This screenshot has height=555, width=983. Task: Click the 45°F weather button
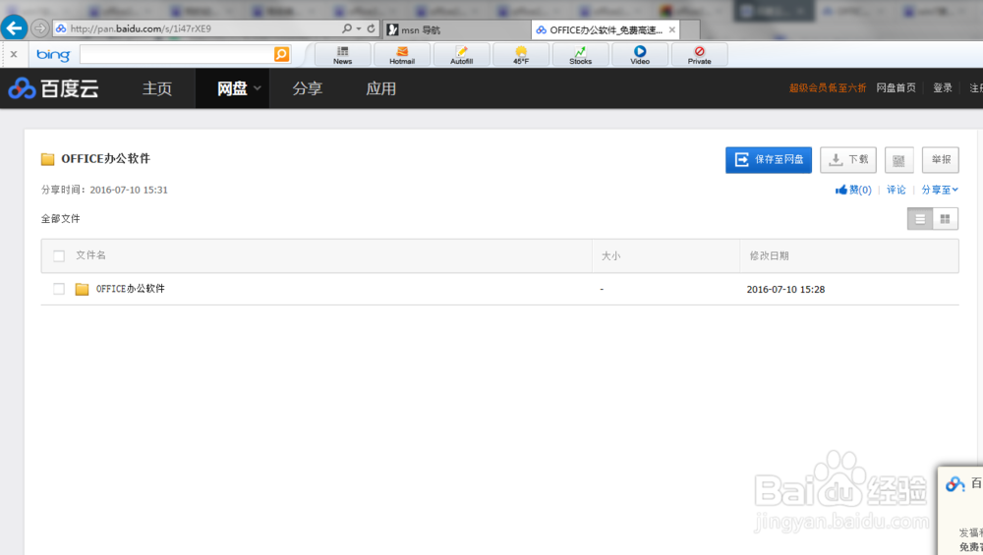tap(521, 54)
